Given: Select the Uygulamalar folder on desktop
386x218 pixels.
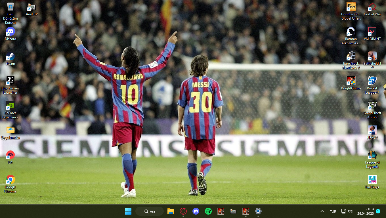Looking at the screenshot, I should [x=10, y=133].
